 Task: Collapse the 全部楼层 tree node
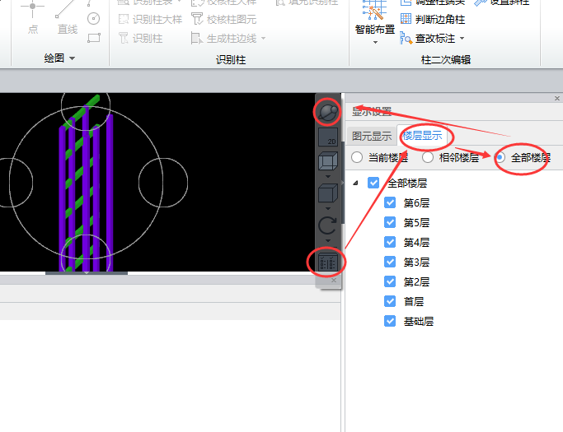pyautogui.click(x=355, y=183)
